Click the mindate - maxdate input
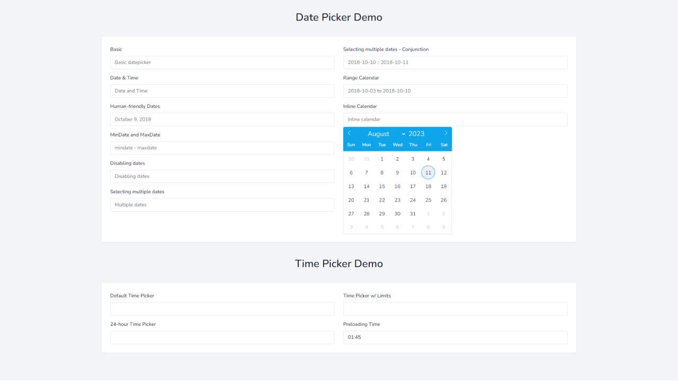 point(222,148)
